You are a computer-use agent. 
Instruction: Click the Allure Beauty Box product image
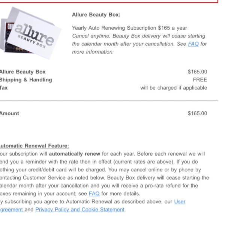pyautogui.click(x=31, y=33)
